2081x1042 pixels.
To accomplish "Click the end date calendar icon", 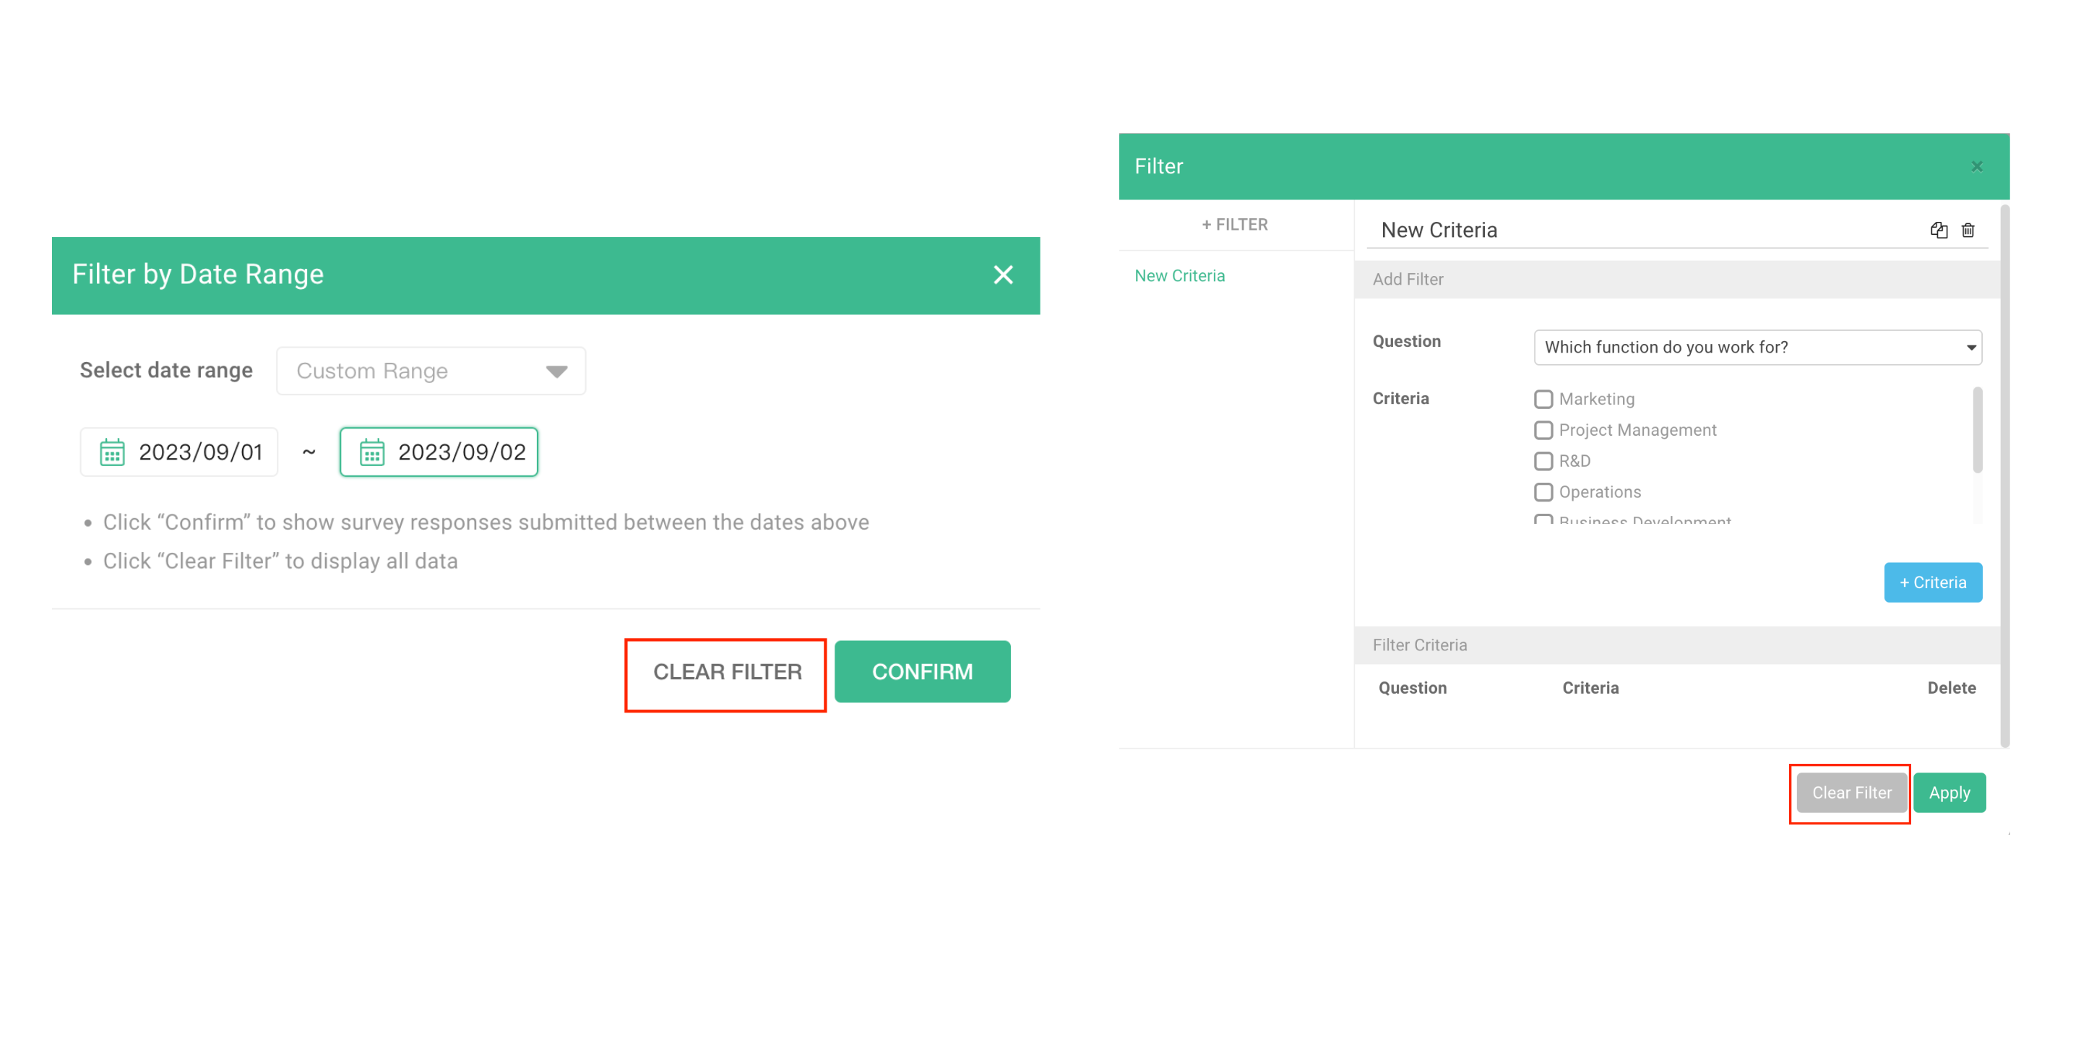I will point(371,452).
